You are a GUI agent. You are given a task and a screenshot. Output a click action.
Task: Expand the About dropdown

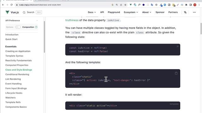(x=147, y=12)
